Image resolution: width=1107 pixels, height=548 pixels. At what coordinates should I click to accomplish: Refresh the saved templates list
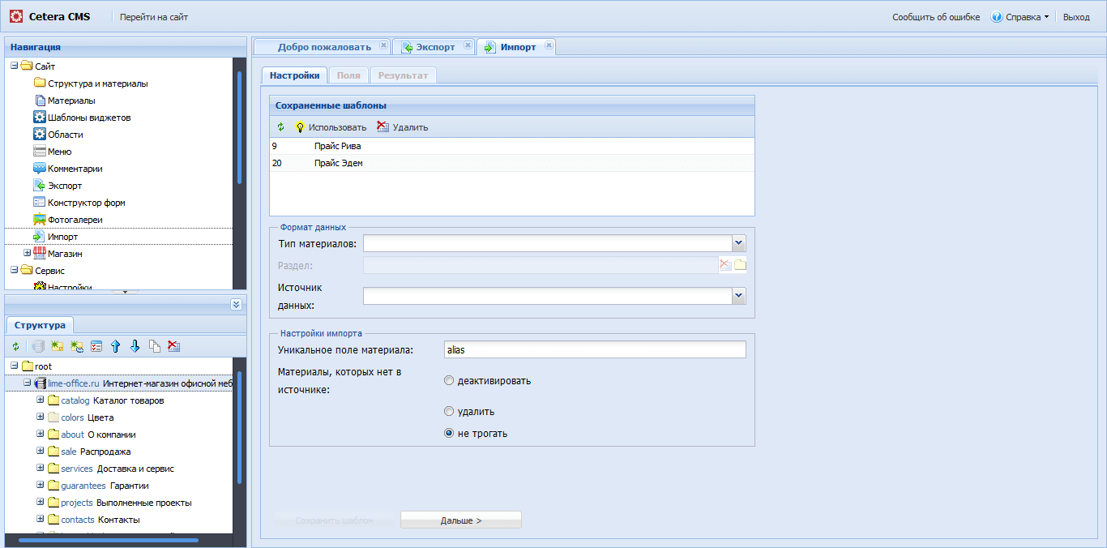pos(280,127)
